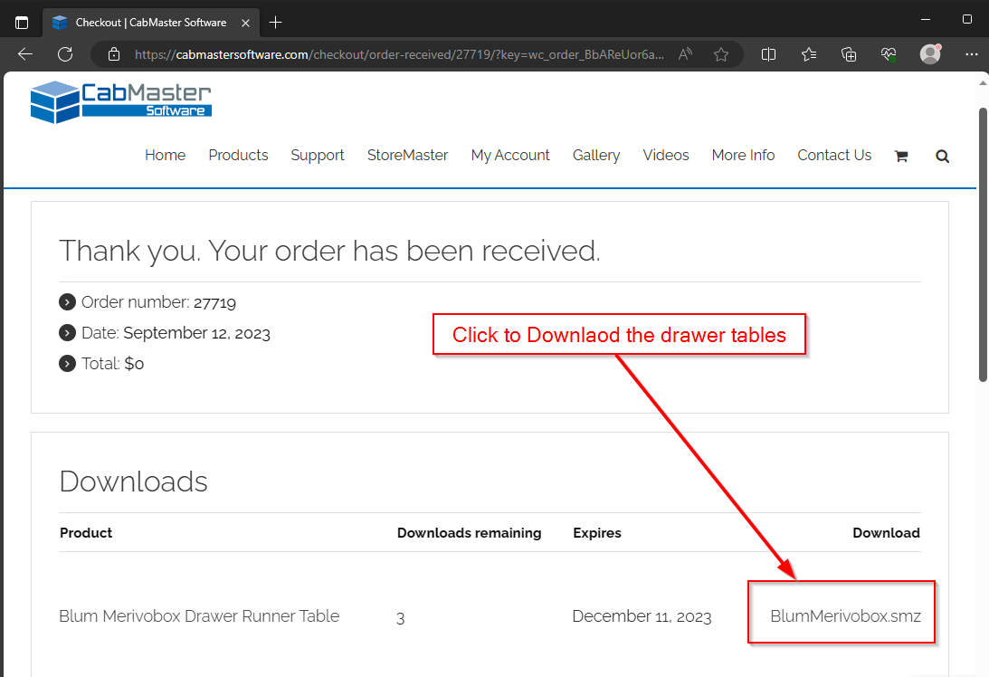
Task: Click the Total $0 line
Action: tap(112, 364)
